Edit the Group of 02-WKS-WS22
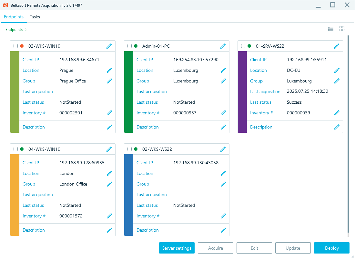The width and height of the screenshot is (355, 259). [223, 184]
